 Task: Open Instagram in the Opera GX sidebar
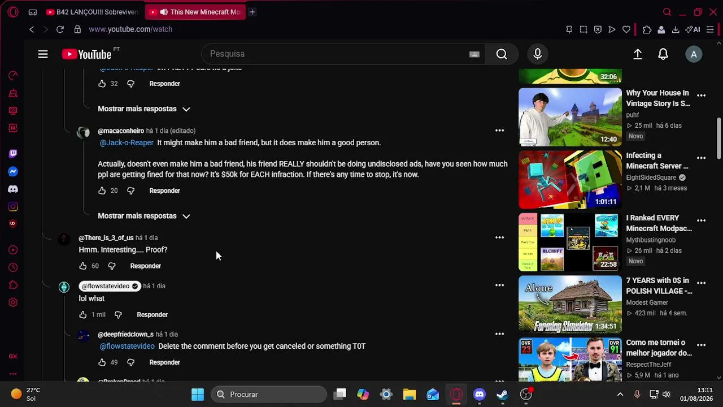click(13, 206)
